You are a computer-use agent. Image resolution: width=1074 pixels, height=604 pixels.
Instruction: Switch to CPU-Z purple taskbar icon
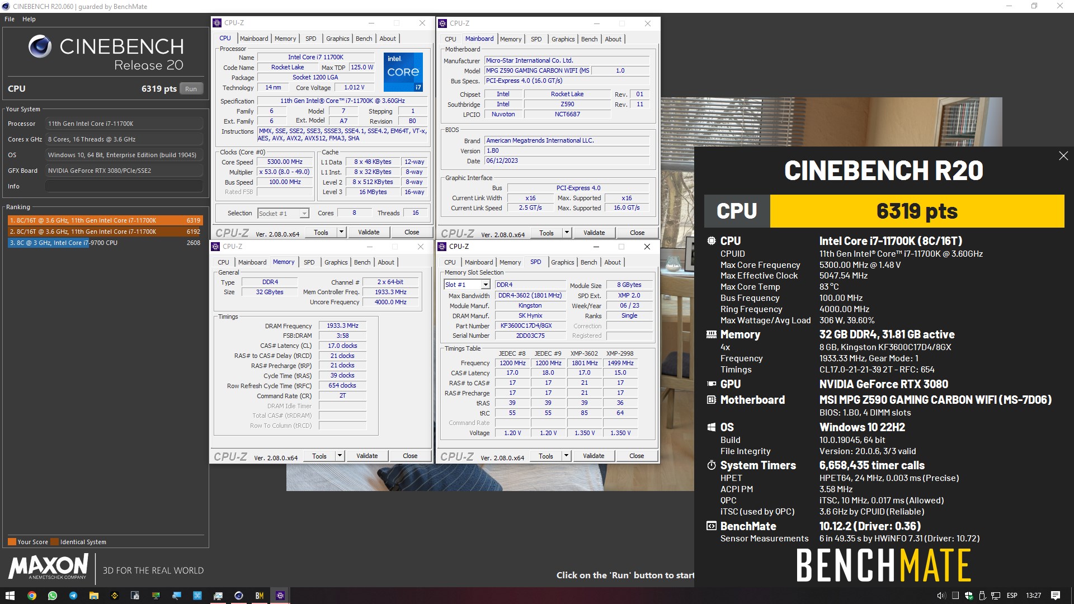click(280, 596)
